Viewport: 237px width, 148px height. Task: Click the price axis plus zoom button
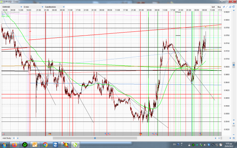(x=234, y=123)
